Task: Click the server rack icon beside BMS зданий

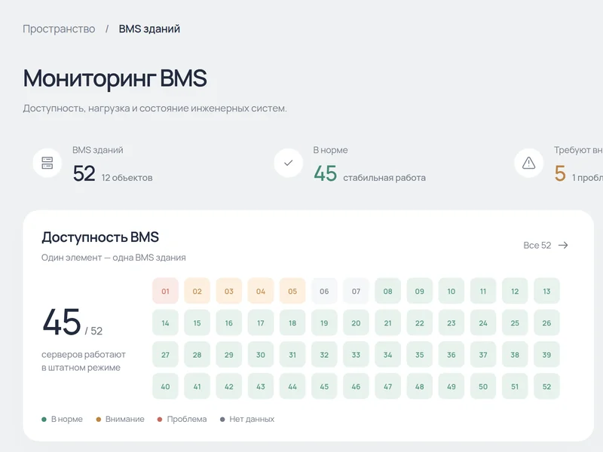Action: coord(47,163)
